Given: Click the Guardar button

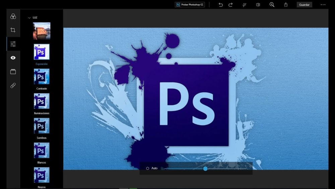Looking at the screenshot, I should 304,5.
